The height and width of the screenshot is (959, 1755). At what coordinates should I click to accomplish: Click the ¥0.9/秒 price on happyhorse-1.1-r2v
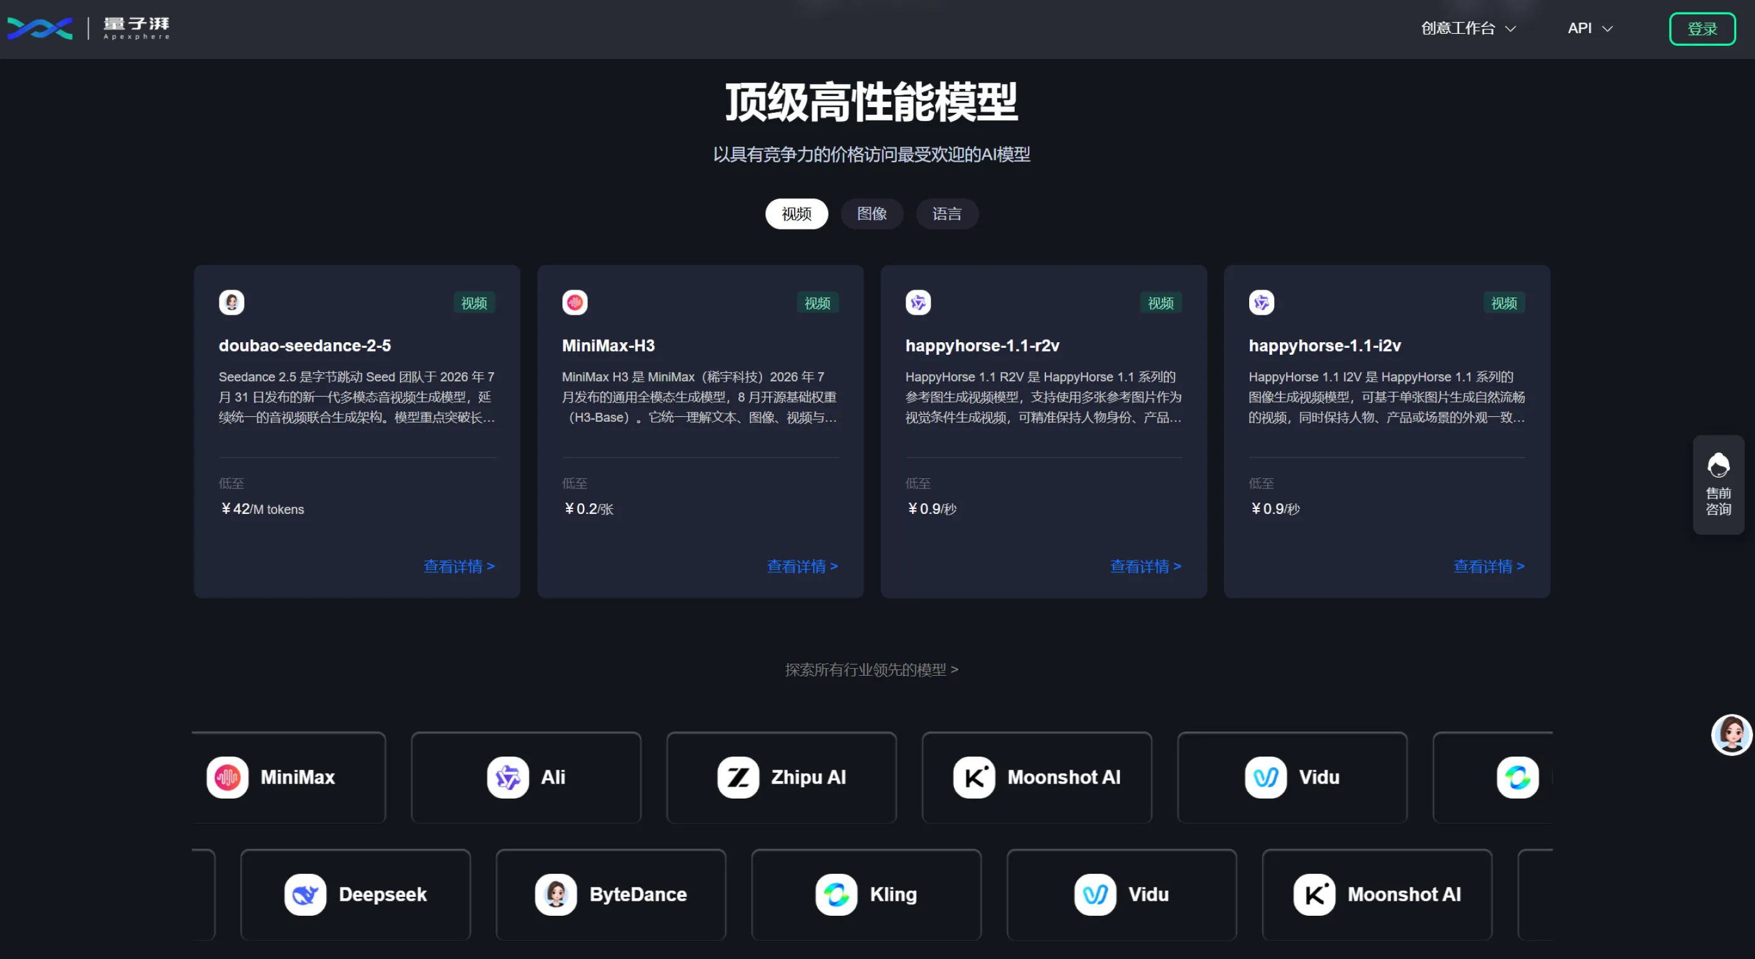point(932,509)
